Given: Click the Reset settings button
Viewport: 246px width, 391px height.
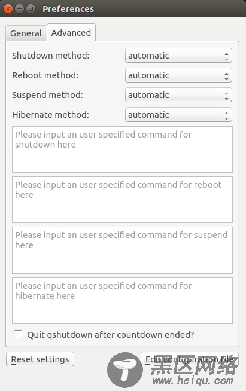Looking at the screenshot, I should tap(40, 359).
